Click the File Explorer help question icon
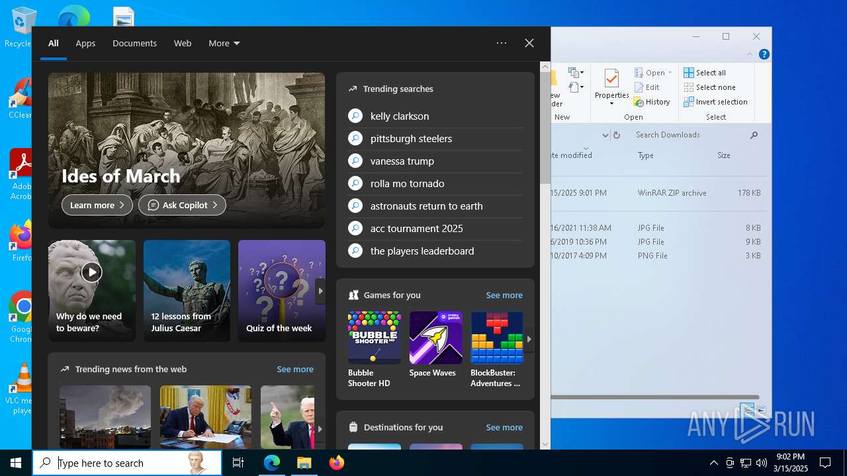 pyautogui.click(x=764, y=54)
